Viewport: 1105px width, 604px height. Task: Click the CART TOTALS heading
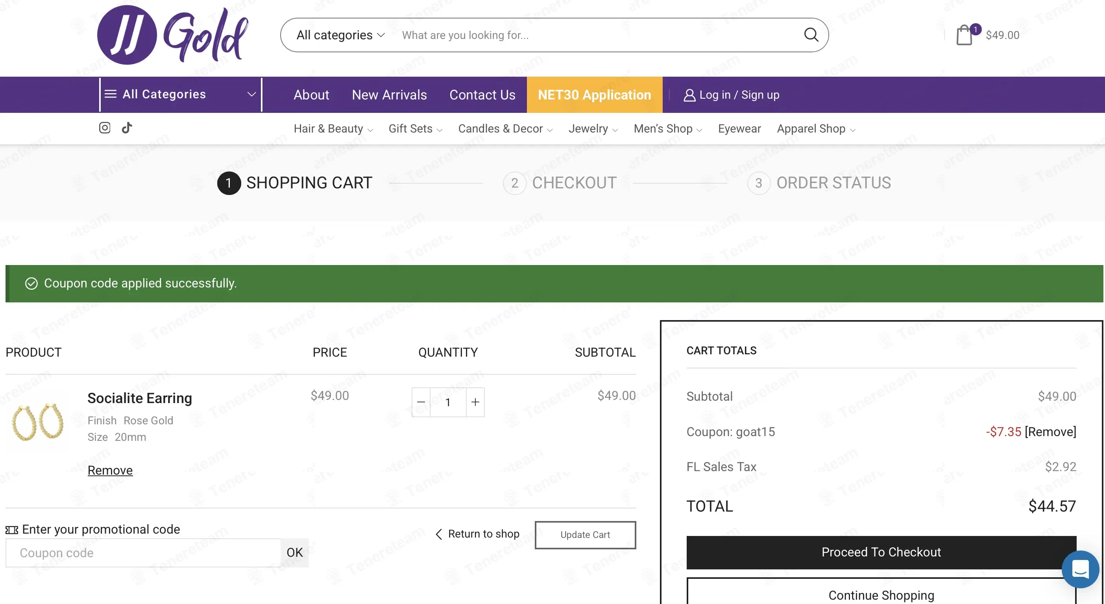click(x=721, y=351)
